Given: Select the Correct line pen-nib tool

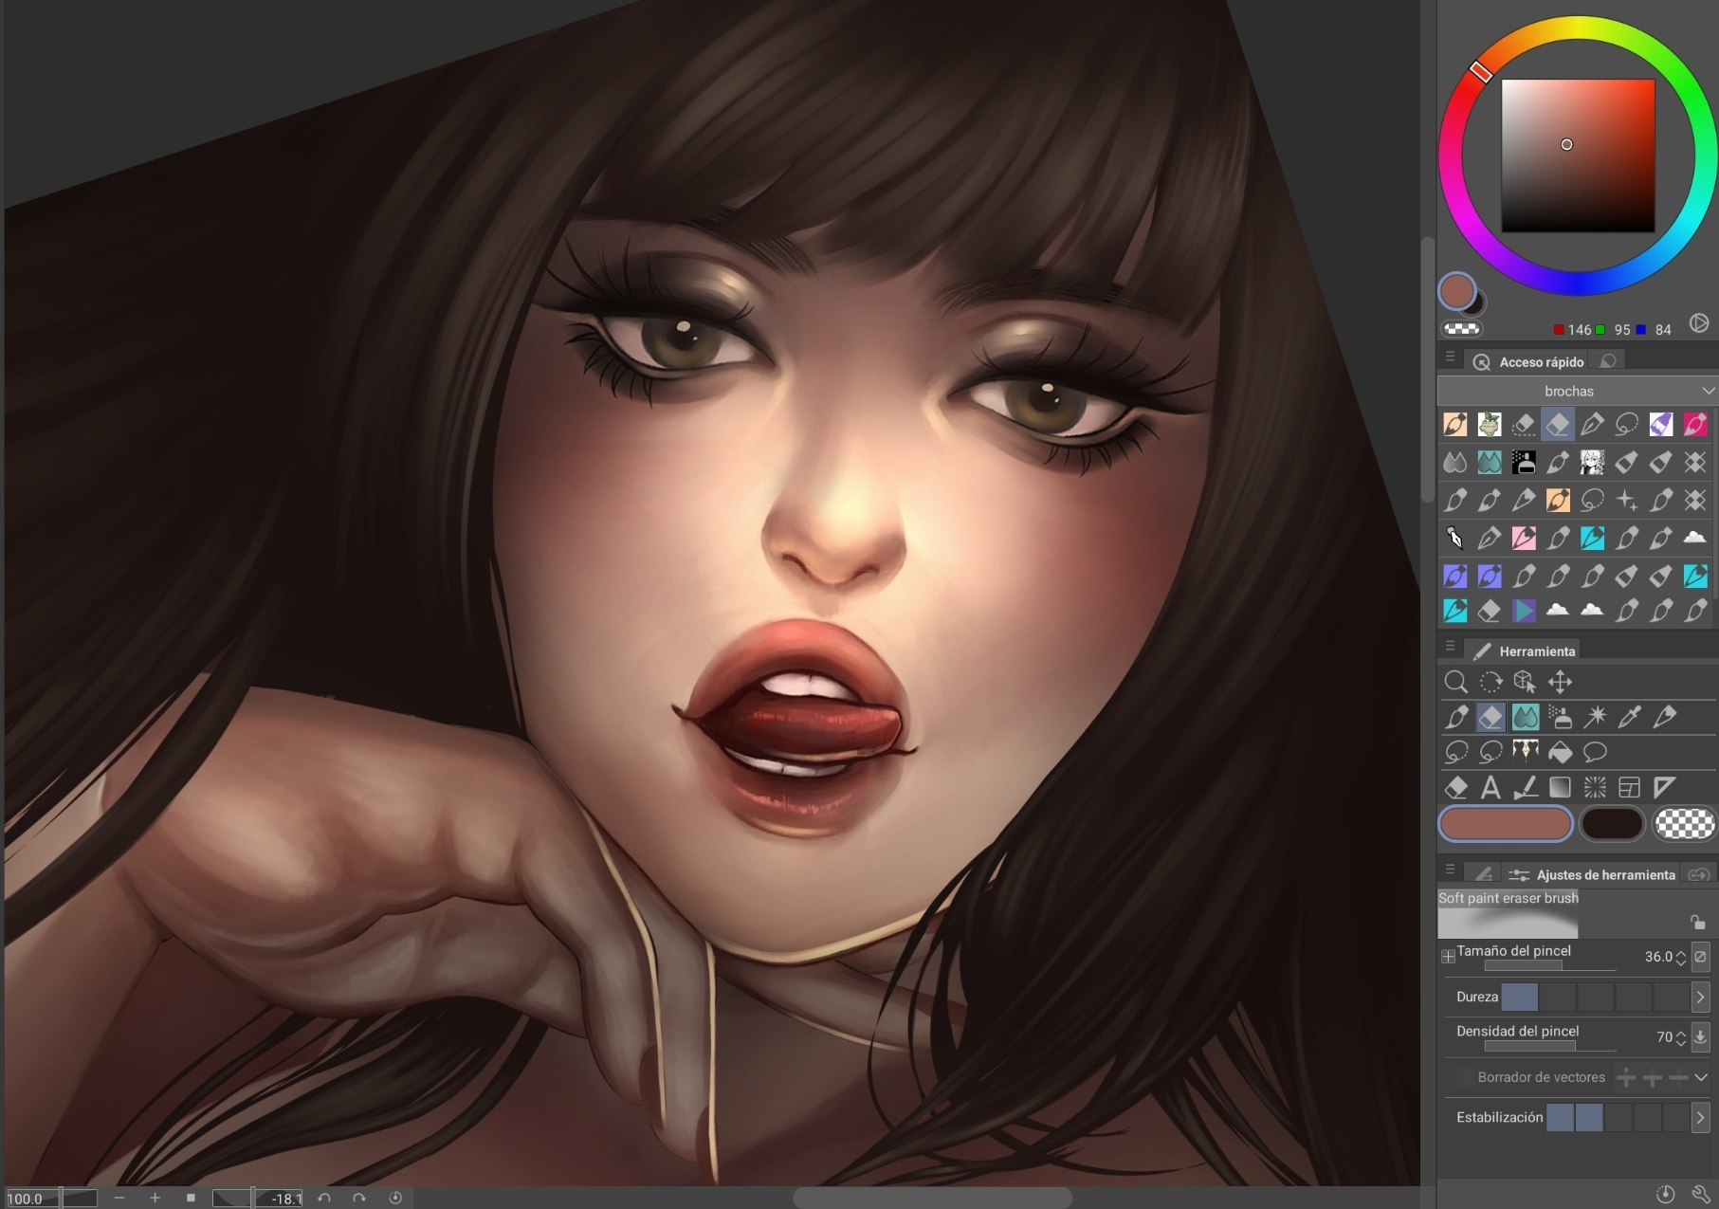Looking at the screenshot, I should click(x=1664, y=717).
